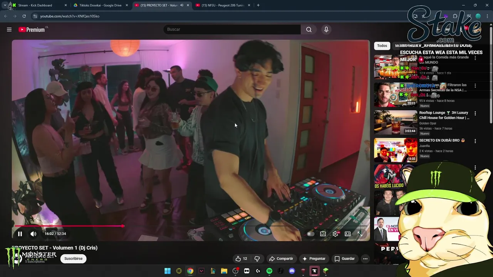Click the youtube.com address bar URL
Viewport: 493px width, 277px height.
70,16
